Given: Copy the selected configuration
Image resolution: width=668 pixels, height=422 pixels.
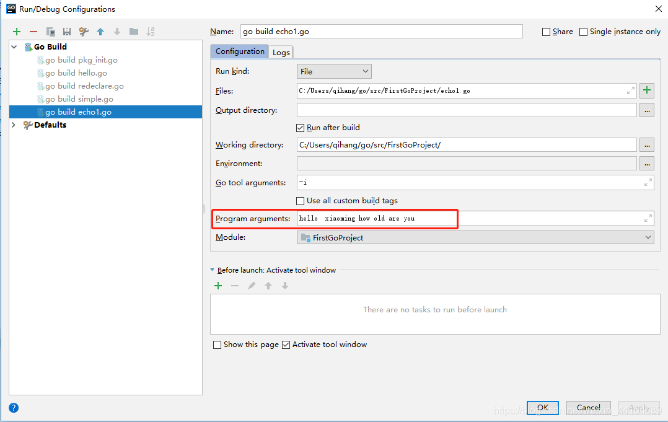Looking at the screenshot, I should coord(50,32).
